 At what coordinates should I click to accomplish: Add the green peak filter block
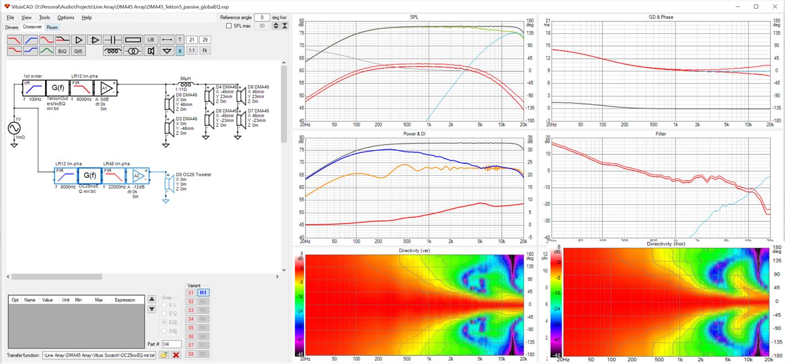click(x=46, y=51)
